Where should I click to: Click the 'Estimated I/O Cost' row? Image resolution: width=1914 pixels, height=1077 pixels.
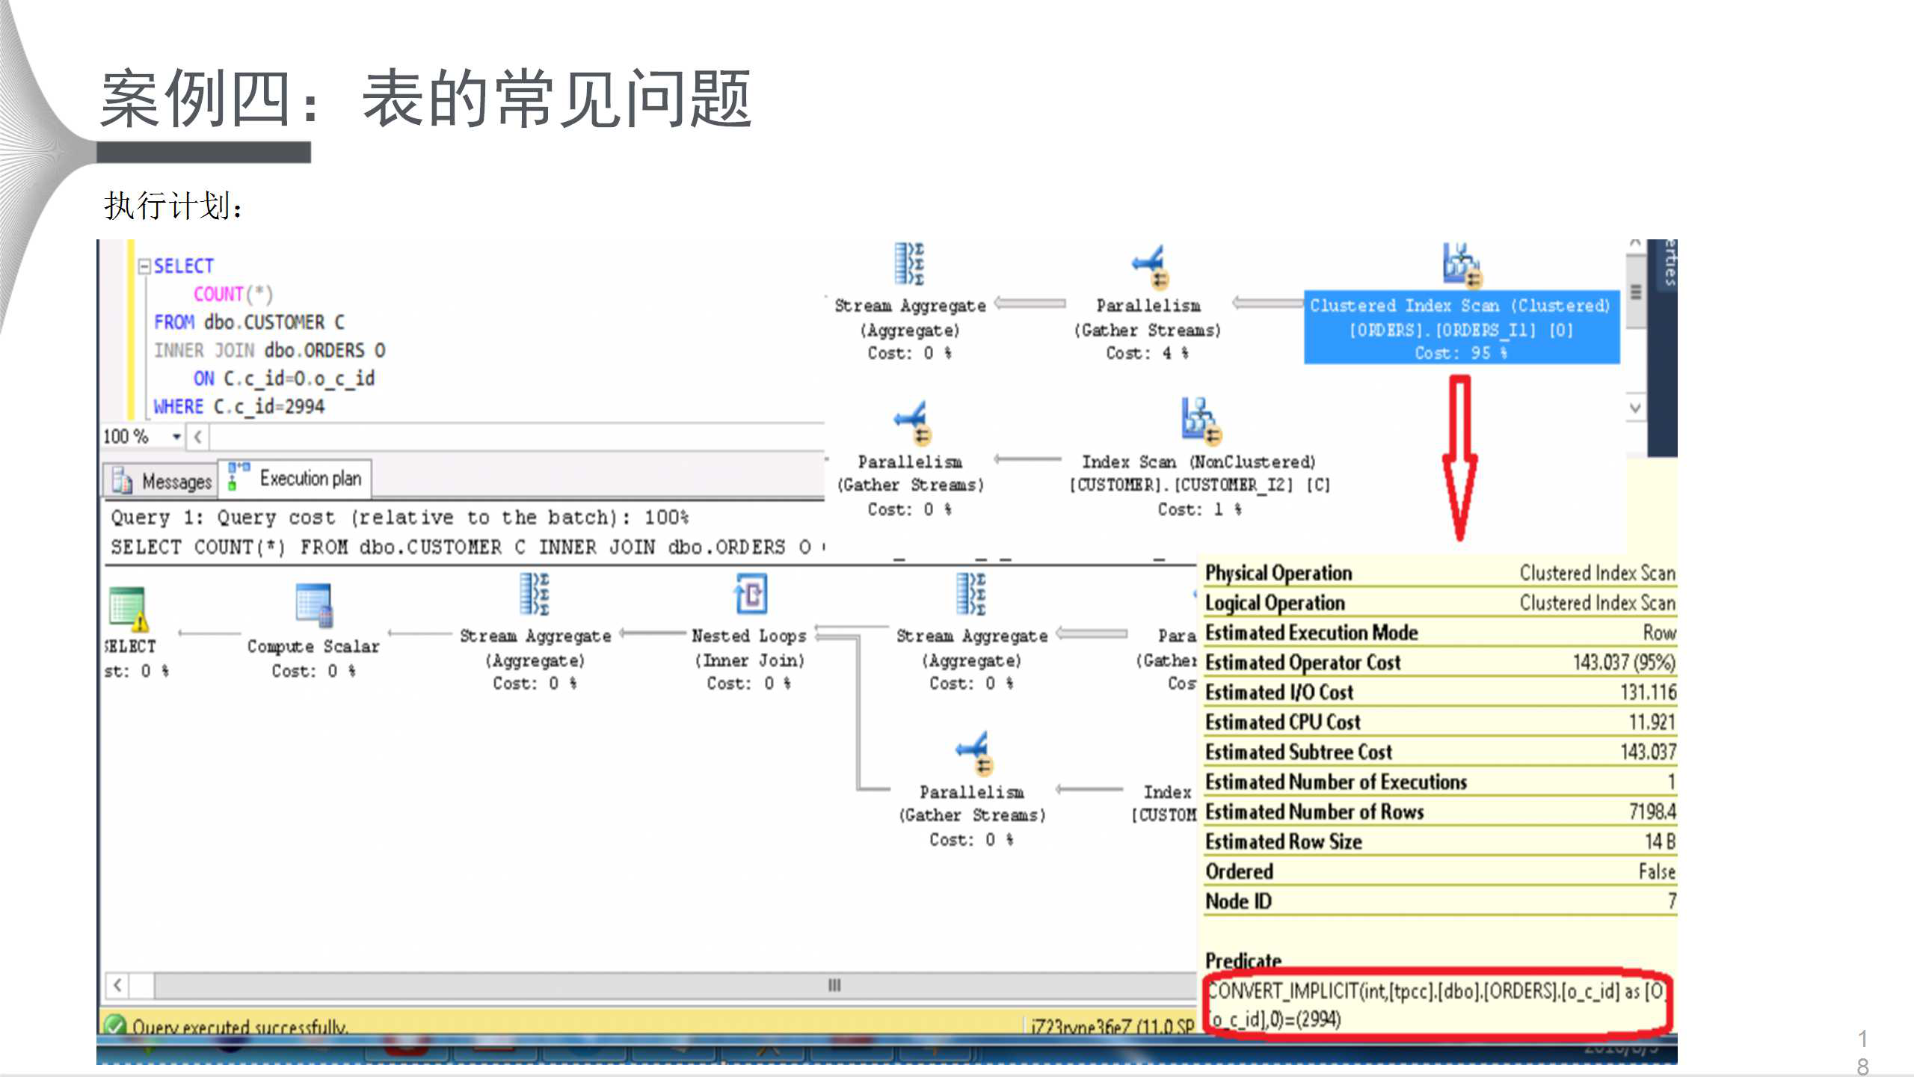(x=1440, y=693)
